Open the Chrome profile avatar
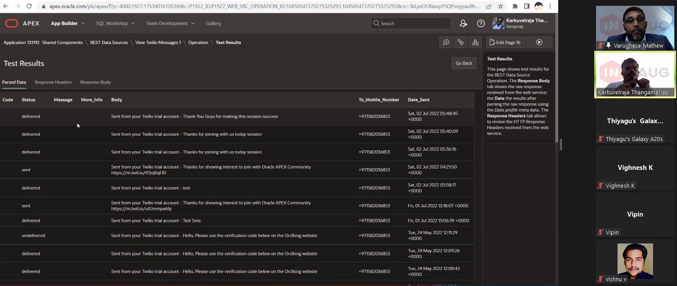Image resolution: width=677 pixels, height=286 pixels. point(539,7)
